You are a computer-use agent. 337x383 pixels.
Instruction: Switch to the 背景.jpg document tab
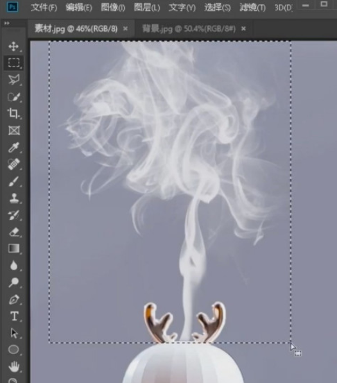click(x=189, y=29)
